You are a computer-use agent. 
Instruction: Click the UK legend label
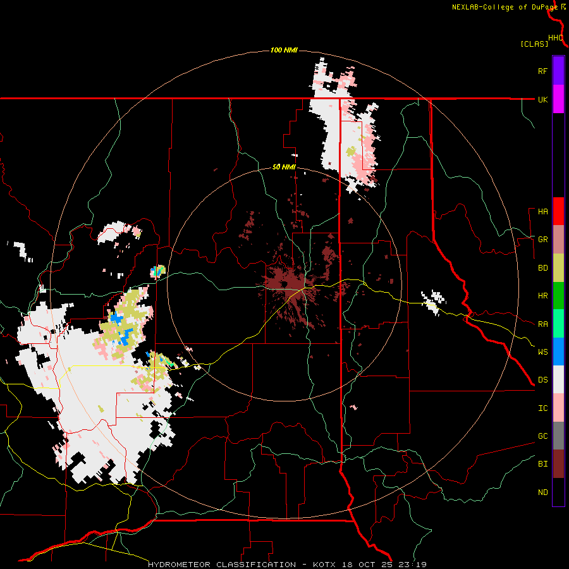tap(542, 99)
